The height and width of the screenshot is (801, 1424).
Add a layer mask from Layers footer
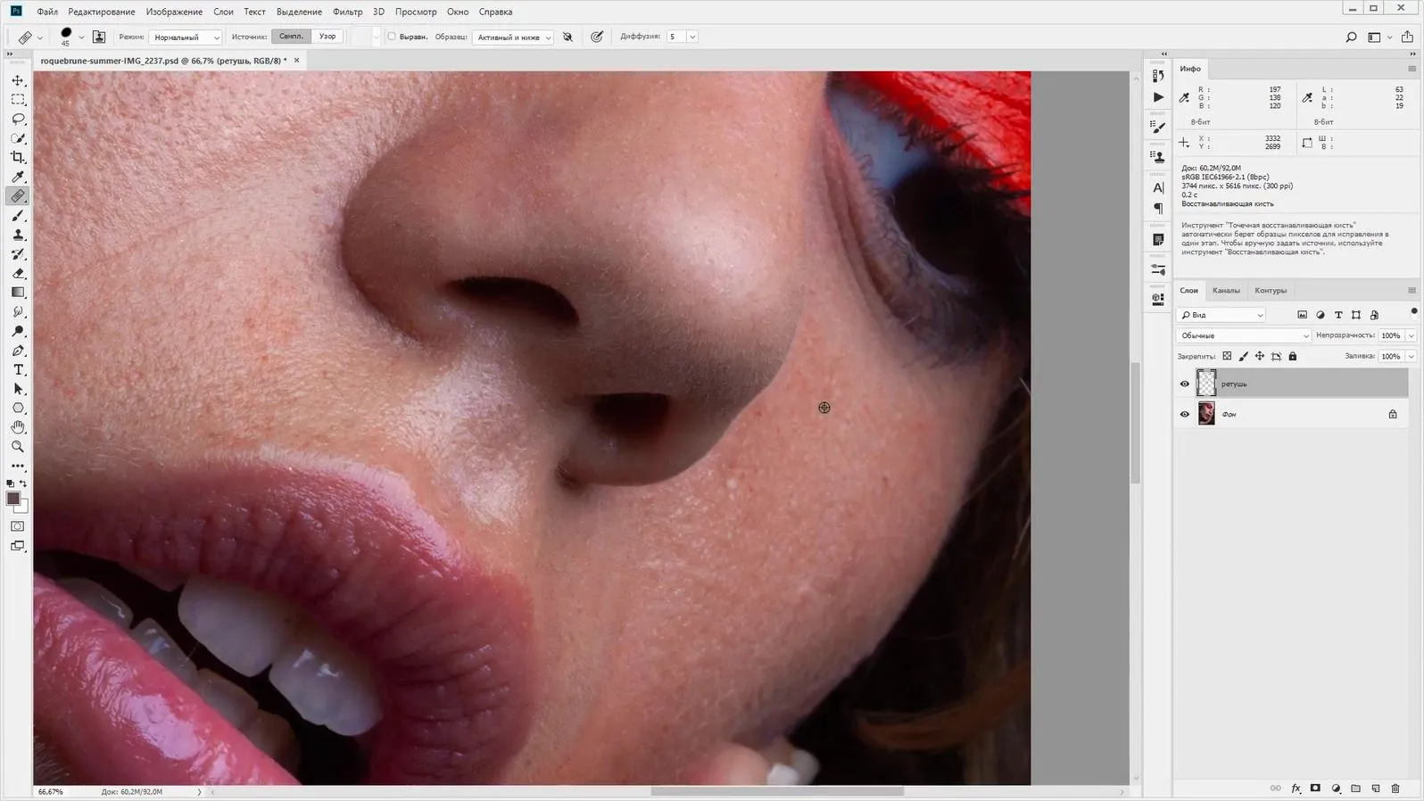tap(1315, 789)
